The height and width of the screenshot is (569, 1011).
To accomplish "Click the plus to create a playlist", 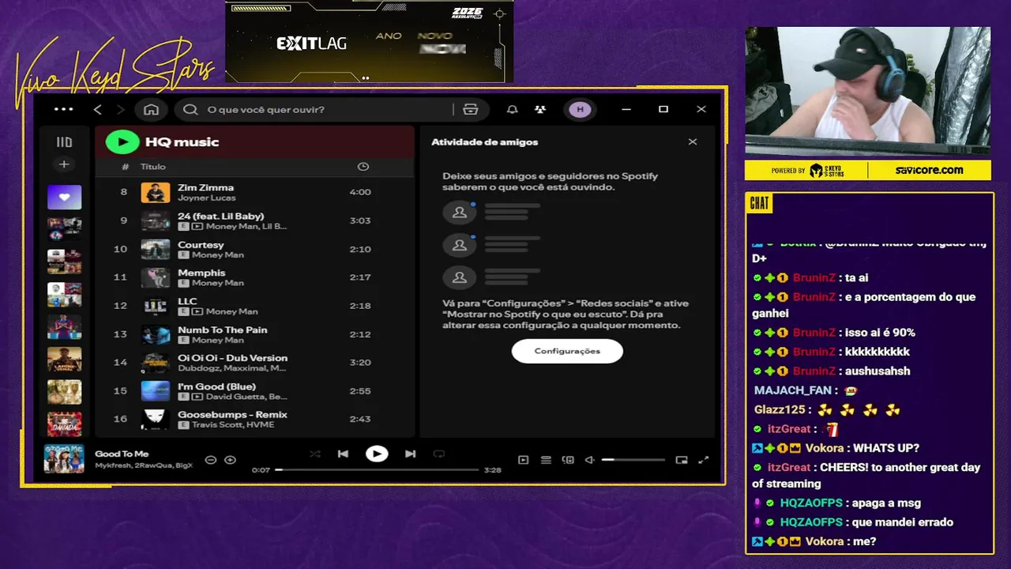I will (64, 164).
